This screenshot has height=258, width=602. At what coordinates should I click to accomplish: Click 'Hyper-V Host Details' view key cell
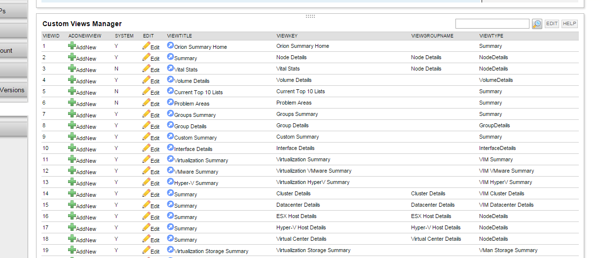pyautogui.click(x=301, y=227)
